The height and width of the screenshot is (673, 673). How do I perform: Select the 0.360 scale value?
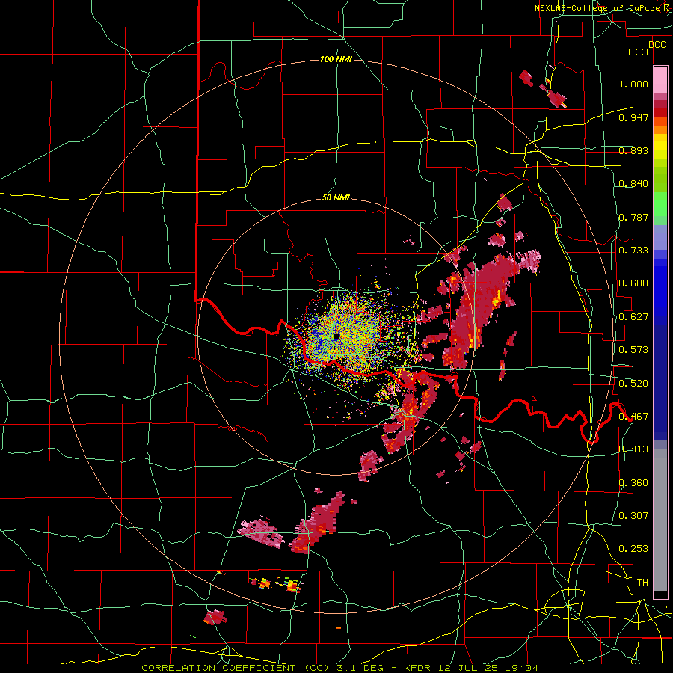click(633, 483)
